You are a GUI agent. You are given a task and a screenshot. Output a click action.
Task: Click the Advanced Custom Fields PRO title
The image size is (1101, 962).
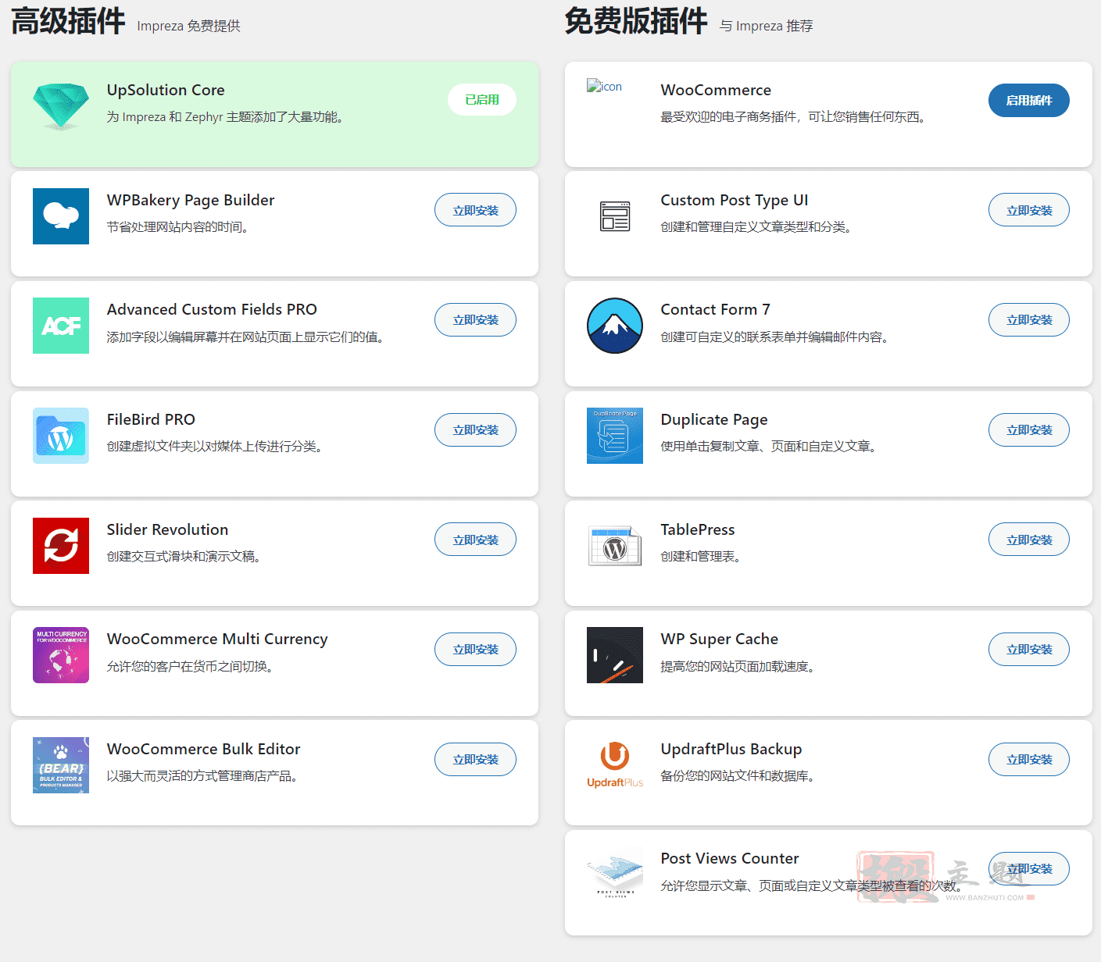212,309
